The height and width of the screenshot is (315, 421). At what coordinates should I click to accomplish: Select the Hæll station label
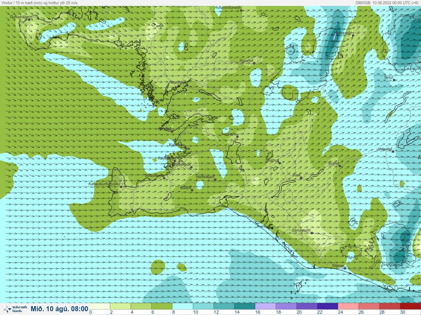[x=296, y=175]
